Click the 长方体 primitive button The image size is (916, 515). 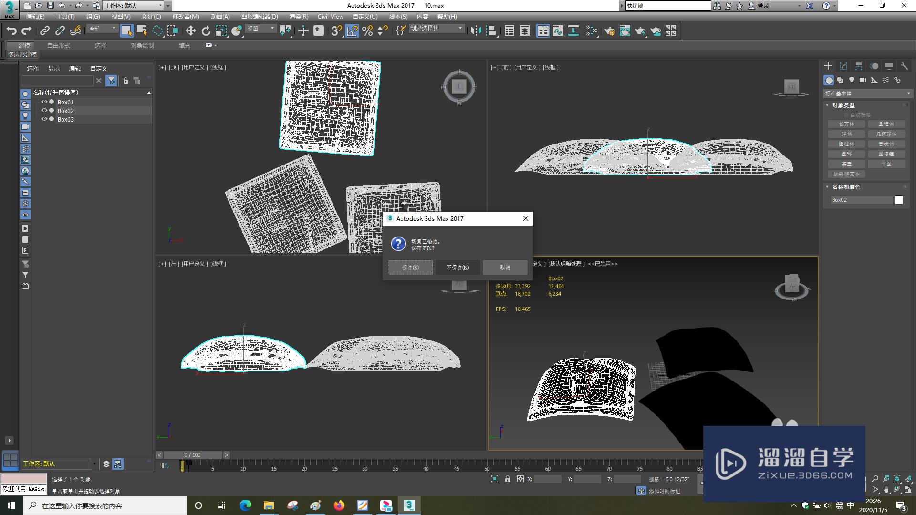tap(846, 124)
